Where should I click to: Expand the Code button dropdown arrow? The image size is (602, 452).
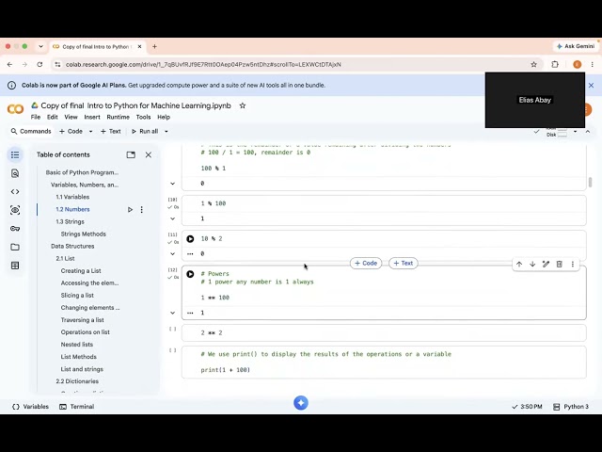click(x=90, y=132)
